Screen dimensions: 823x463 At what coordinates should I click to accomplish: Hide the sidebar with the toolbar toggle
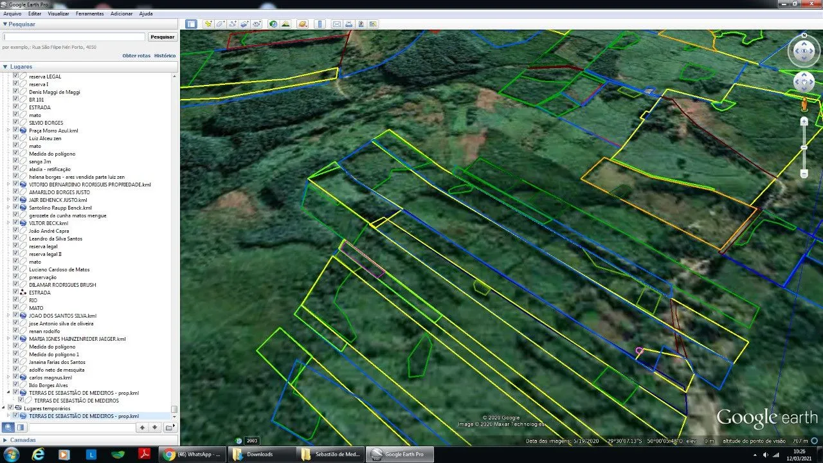tap(191, 24)
